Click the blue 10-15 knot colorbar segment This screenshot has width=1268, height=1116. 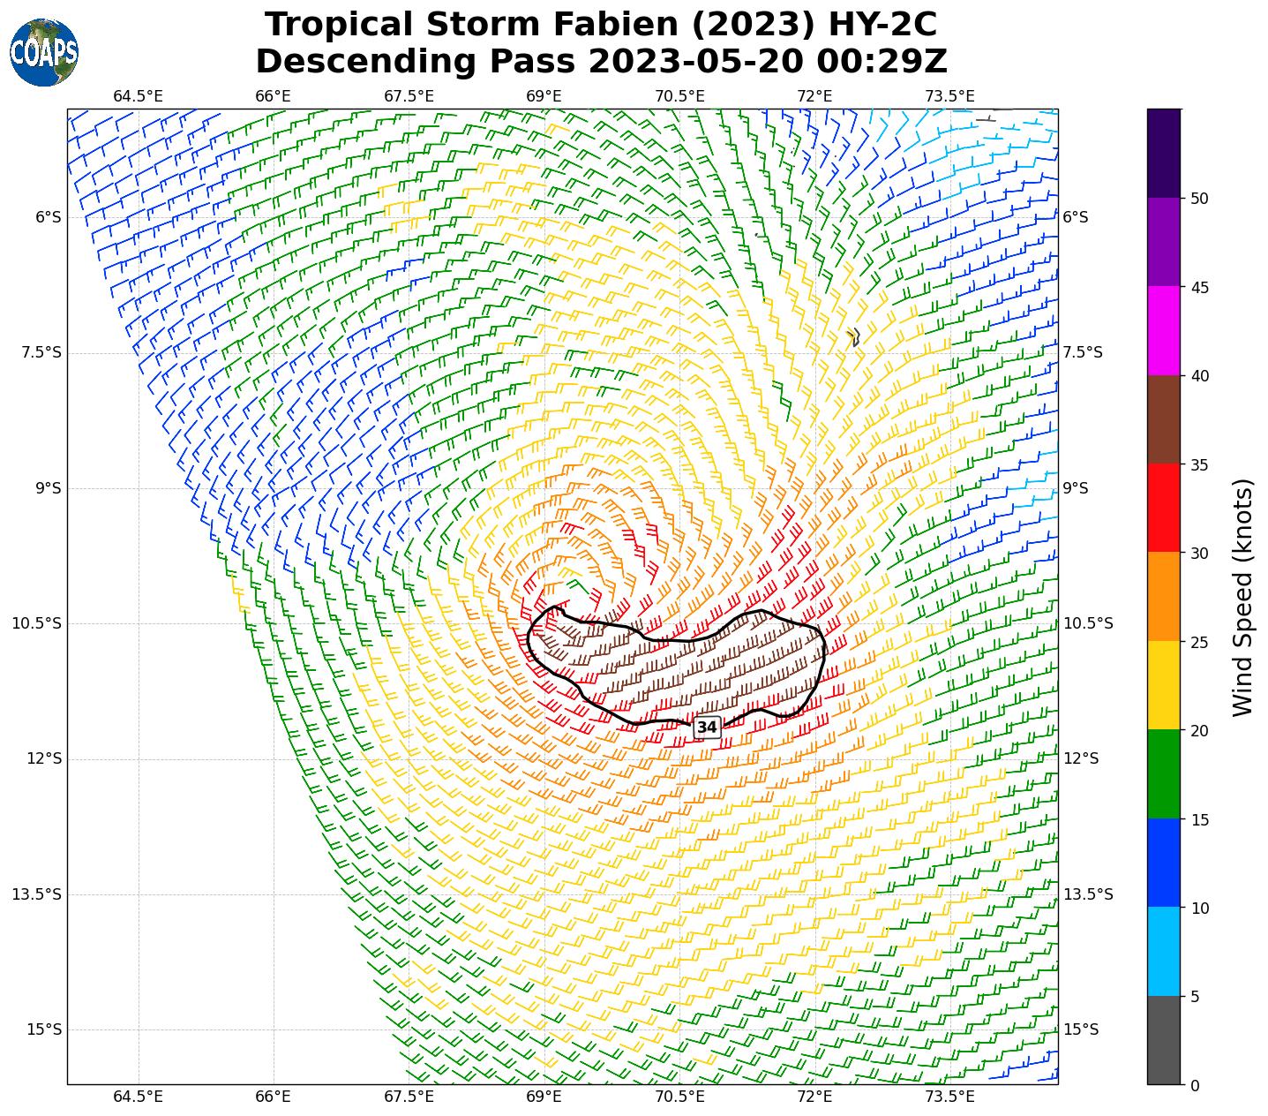pos(1163,863)
